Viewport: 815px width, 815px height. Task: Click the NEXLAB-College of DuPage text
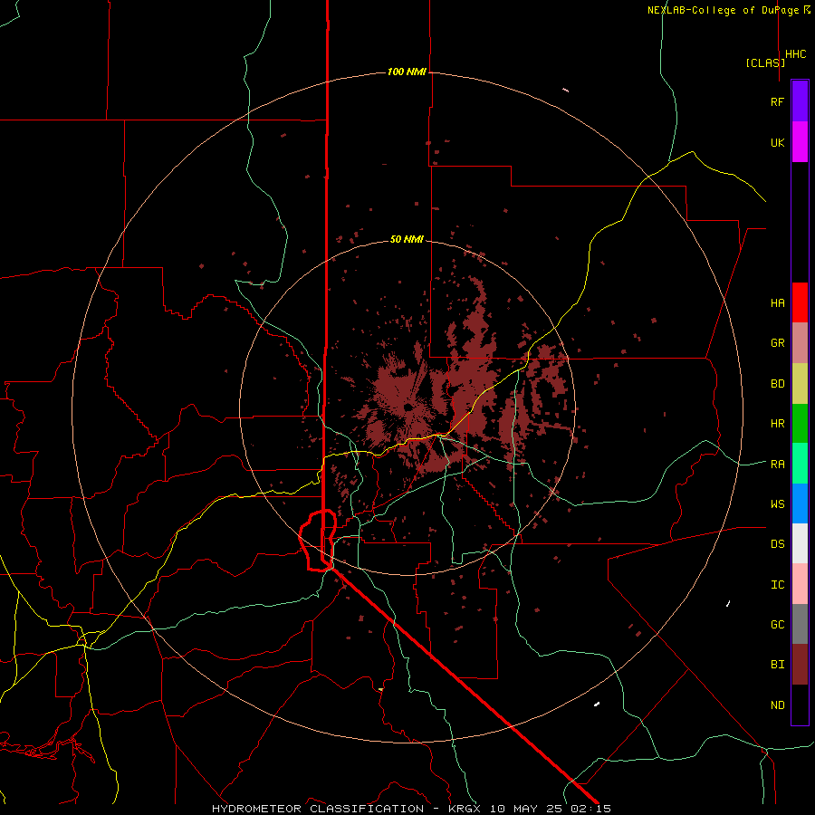(x=724, y=10)
